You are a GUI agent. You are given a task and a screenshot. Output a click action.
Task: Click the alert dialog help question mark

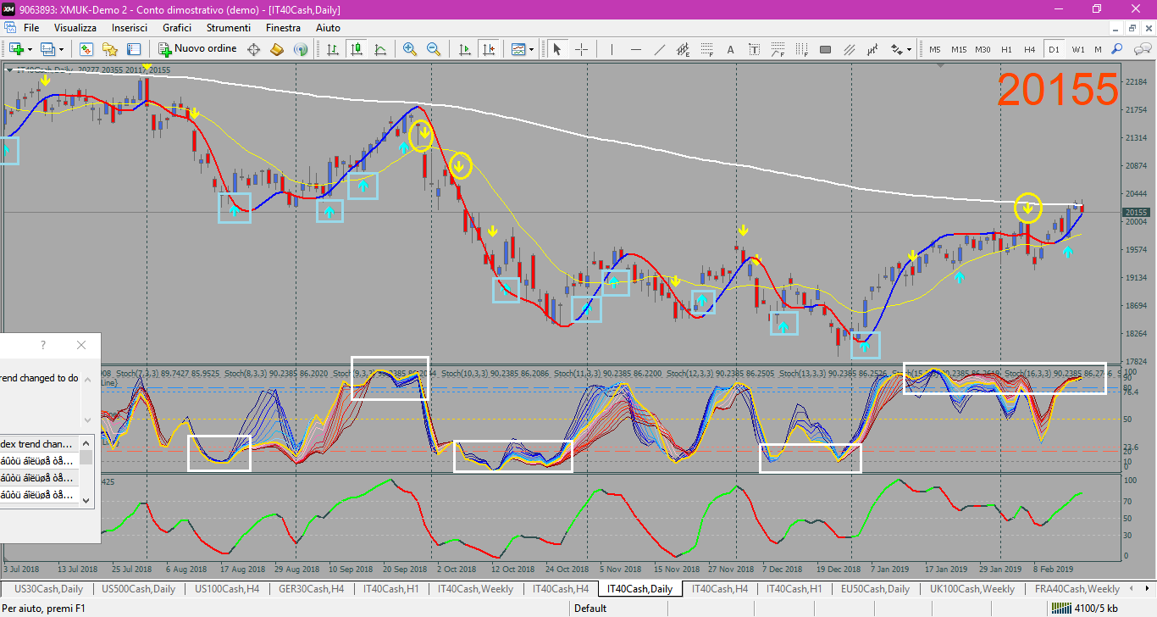[43, 345]
